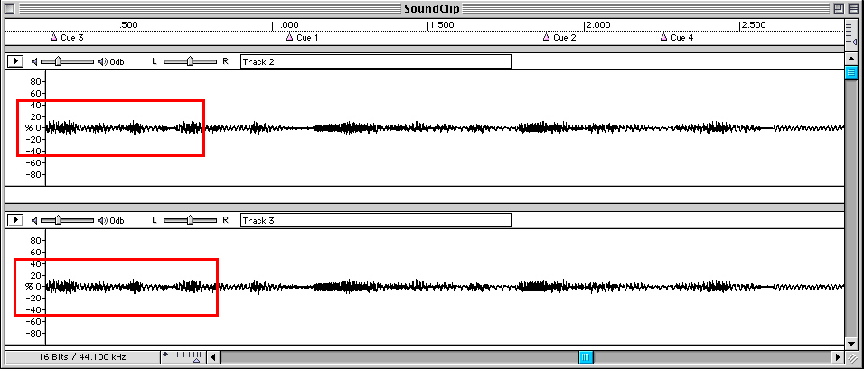Click the 16 Bits / 44.100 kHz format indicator
Screen dimensions: 864x369
pyautogui.click(x=81, y=357)
